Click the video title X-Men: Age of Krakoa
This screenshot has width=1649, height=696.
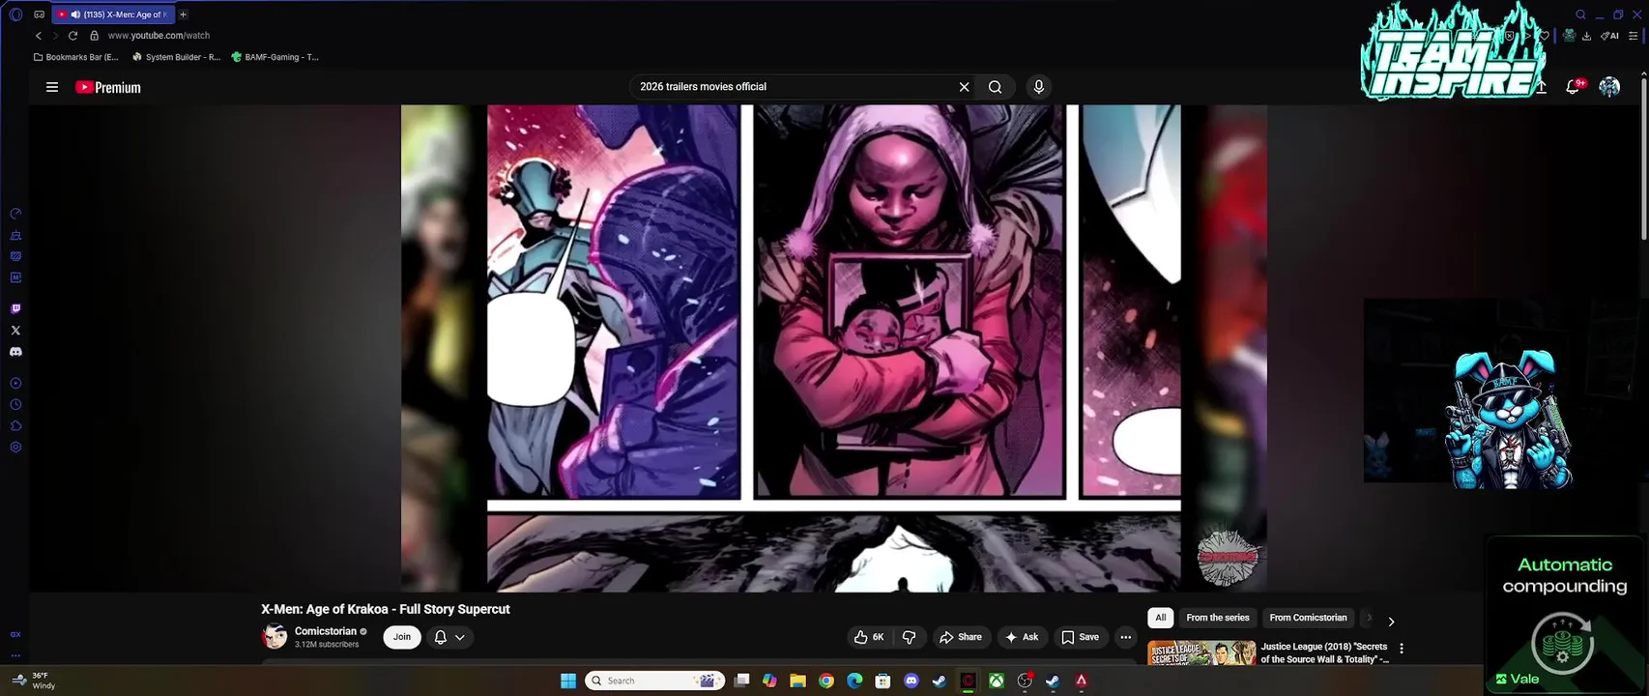[x=385, y=609]
